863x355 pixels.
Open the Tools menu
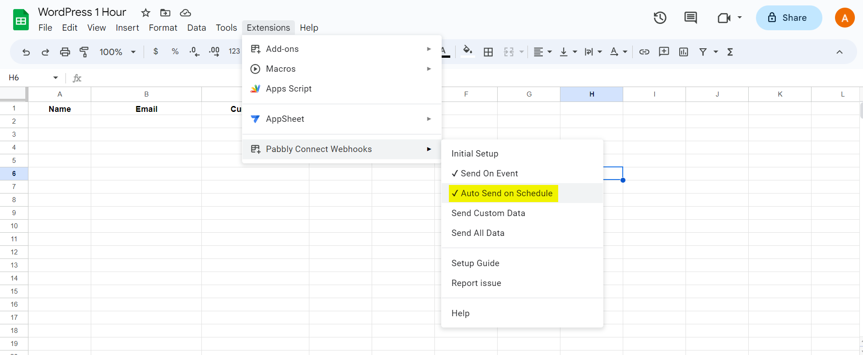[x=226, y=28]
